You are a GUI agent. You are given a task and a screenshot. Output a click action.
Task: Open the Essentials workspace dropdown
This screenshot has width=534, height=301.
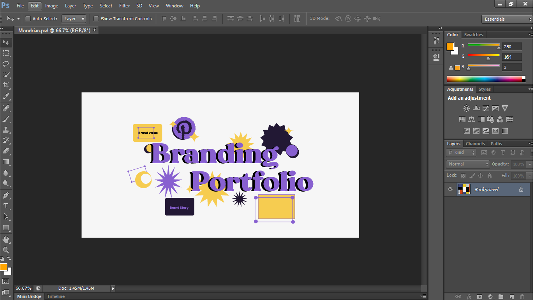pyautogui.click(x=507, y=19)
